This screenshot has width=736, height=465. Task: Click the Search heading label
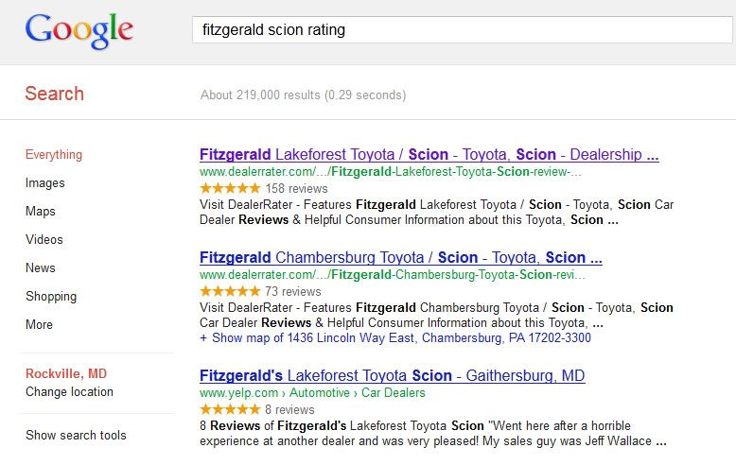pyautogui.click(x=54, y=94)
